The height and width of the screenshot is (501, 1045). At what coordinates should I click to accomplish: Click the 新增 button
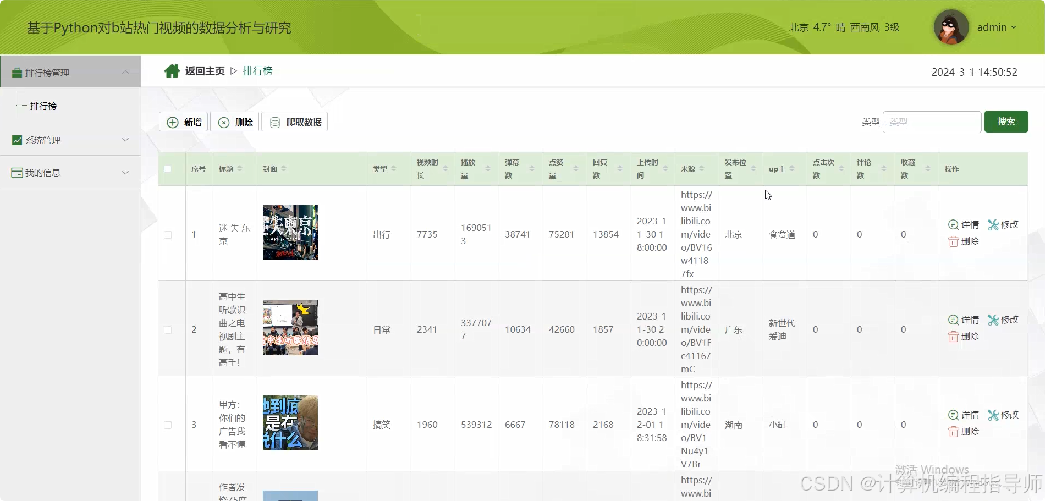pos(184,122)
